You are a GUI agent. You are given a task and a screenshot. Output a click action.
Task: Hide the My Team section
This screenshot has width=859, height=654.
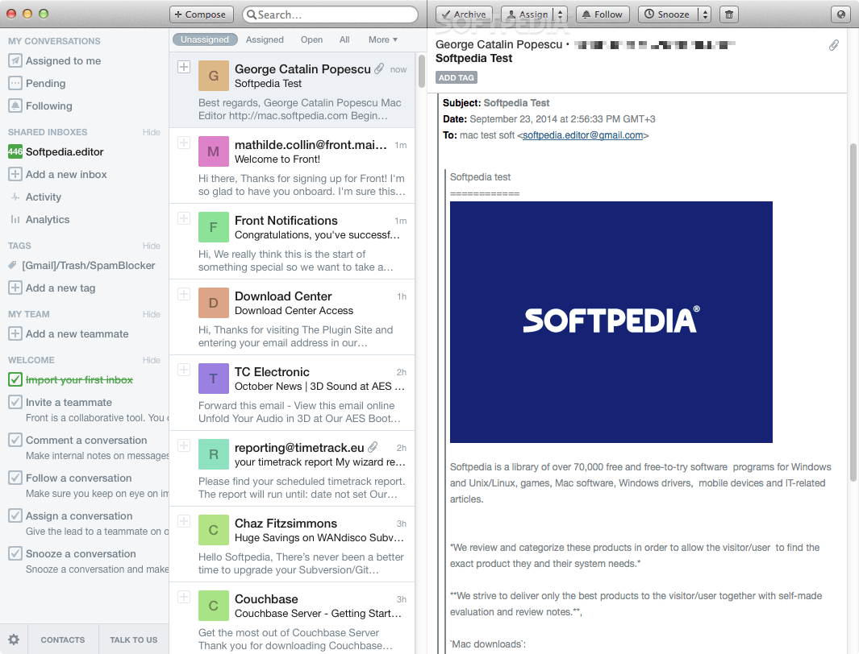[x=151, y=314]
